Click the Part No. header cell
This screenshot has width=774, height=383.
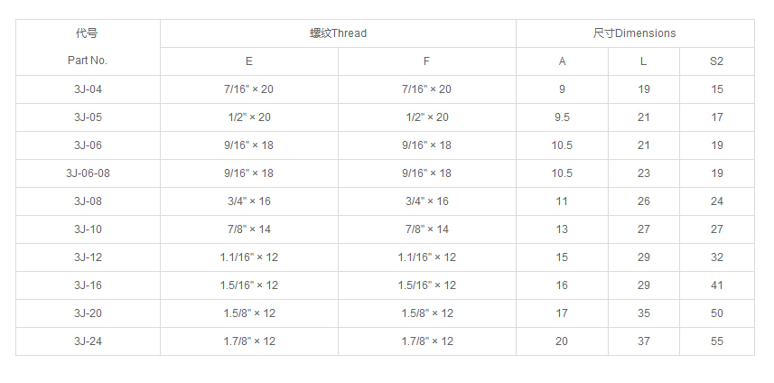(x=88, y=61)
